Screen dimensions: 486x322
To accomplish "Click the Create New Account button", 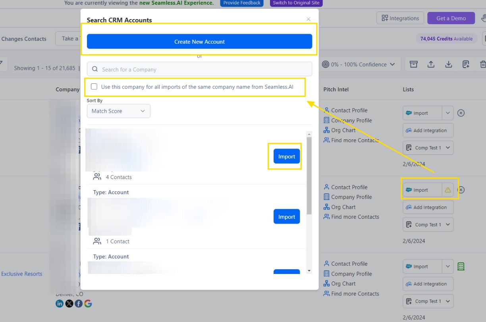I will point(199,42).
